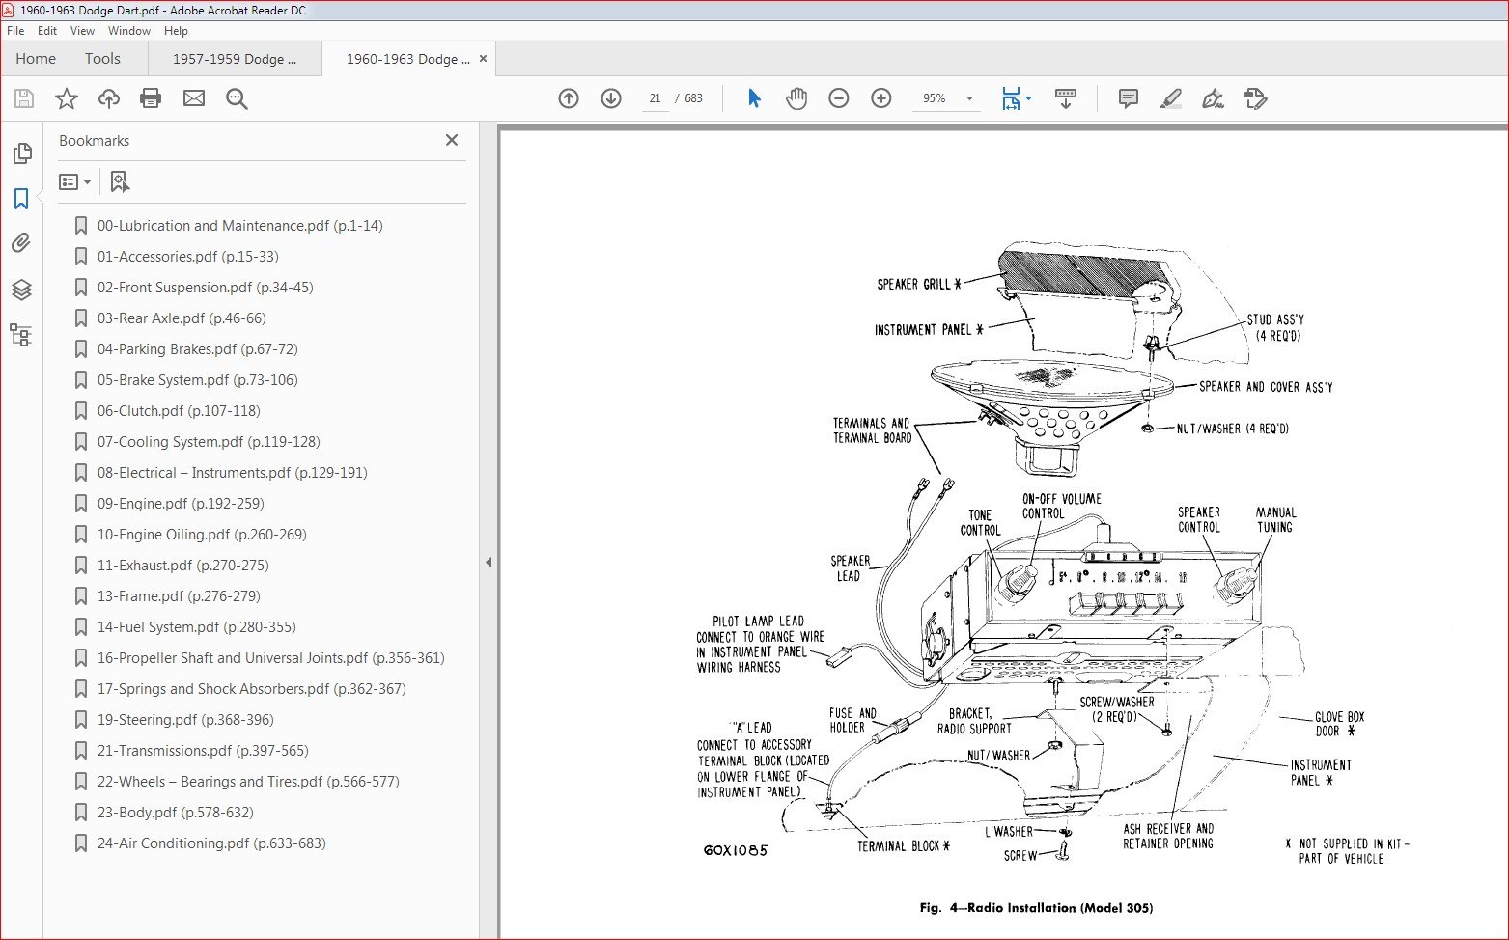Open 06-Clutch.pdf bookmark
The height and width of the screenshot is (940, 1509).
[x=179, y=411]
